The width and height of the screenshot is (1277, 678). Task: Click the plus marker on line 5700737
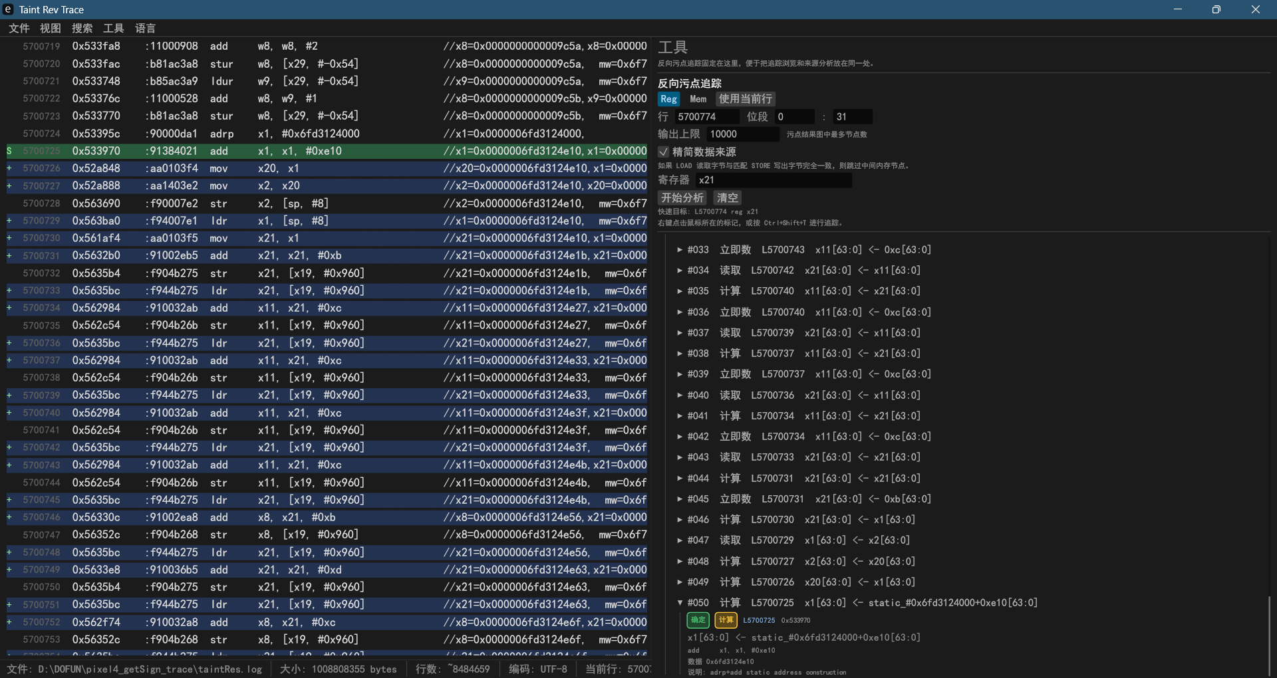pyautogui.click(x=9, y=360)
